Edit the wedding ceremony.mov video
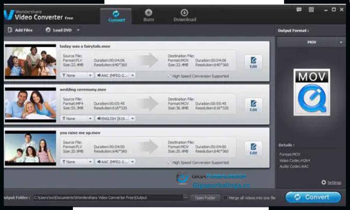Viewport: 350px width, 210px height. tap(253, 106)
